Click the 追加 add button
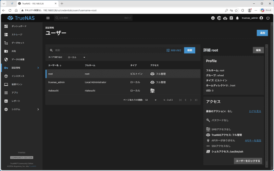Image resolution: width=274 pixels, height=171 pixels. click(262, 33)
